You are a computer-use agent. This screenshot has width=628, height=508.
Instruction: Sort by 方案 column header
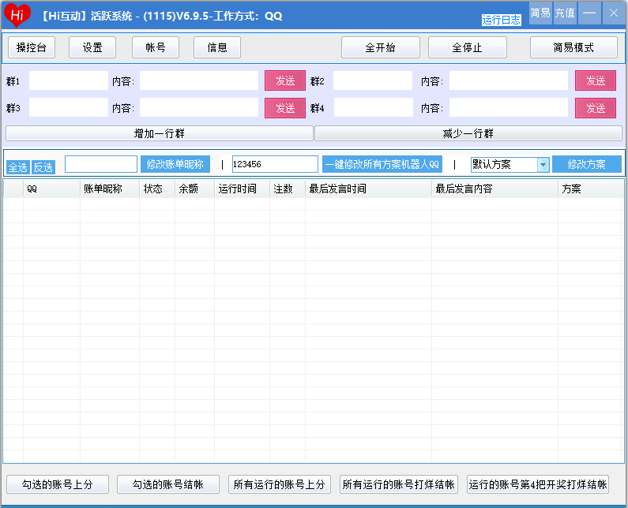590,189
